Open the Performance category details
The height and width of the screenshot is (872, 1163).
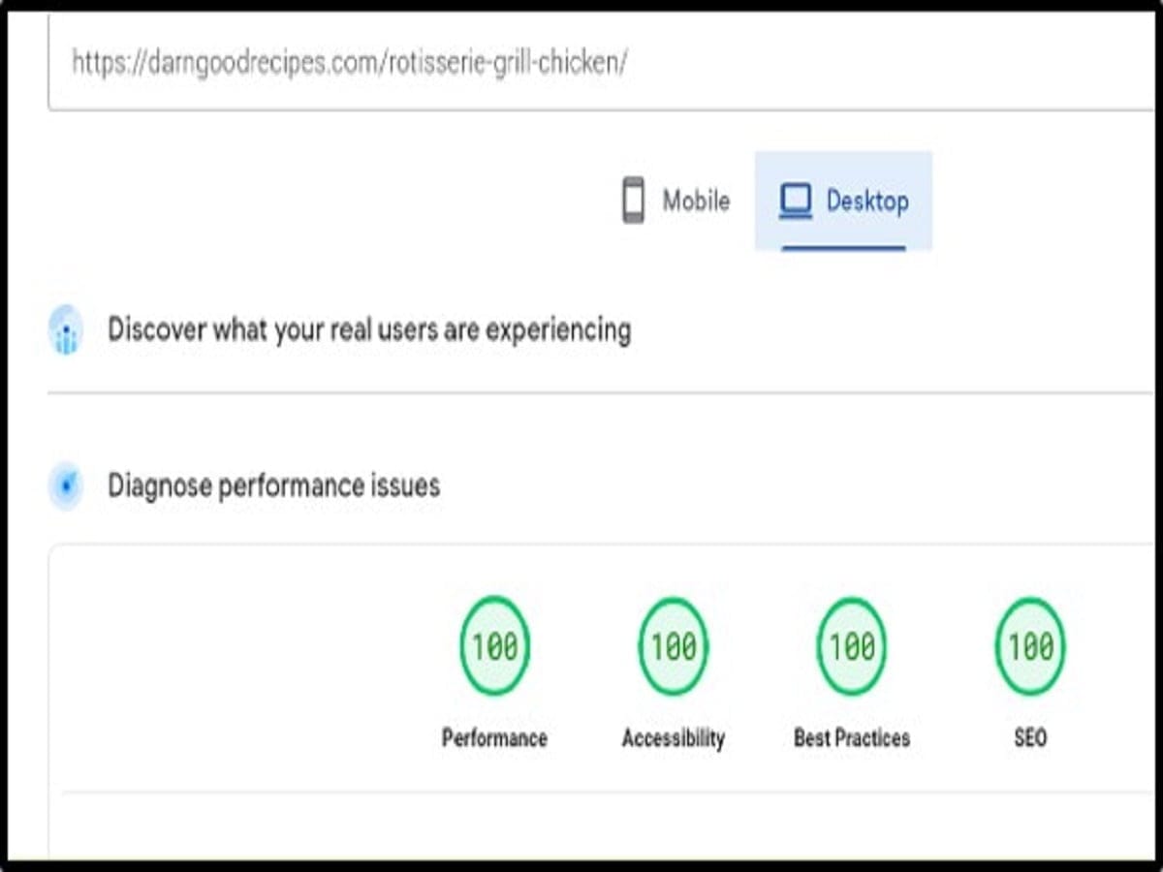coord(494,678)
